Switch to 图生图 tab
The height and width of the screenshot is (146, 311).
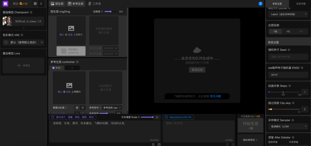click(57, 3)
